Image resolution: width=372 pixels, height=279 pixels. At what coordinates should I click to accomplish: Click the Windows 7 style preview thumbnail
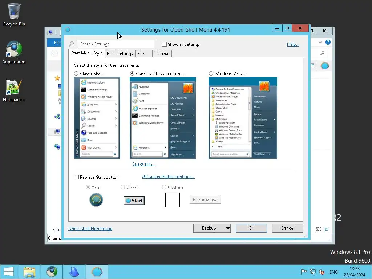pos(243,118)
